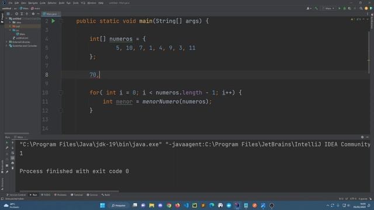The width and height of the screenshot is (374, 210).
Task: Click the Search Everywhere magnifier icon
Action: coord(361,8)
